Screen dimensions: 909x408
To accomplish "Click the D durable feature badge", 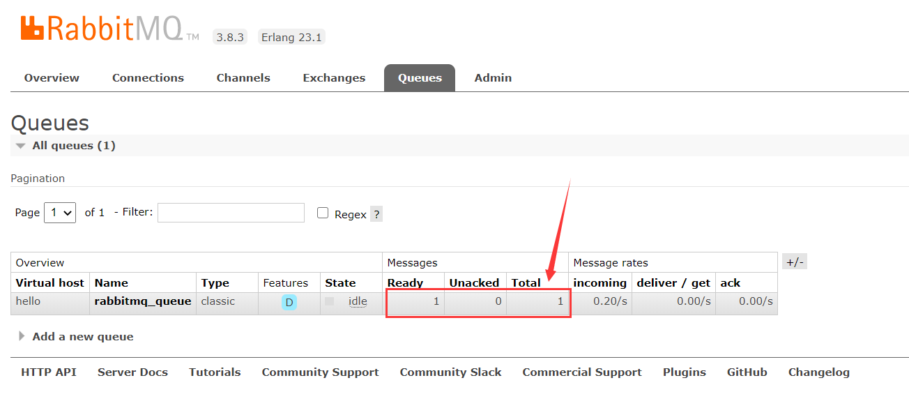I will [x=289, y=303].
